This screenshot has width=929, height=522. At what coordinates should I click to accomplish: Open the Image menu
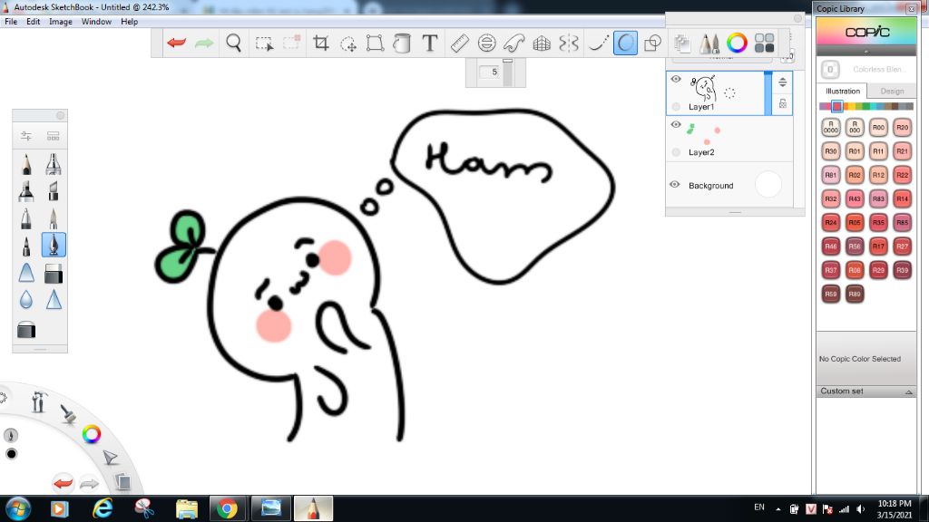[x=61, y=22]
